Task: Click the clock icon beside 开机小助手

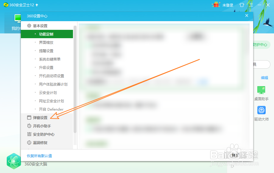Action: (29, 126)
